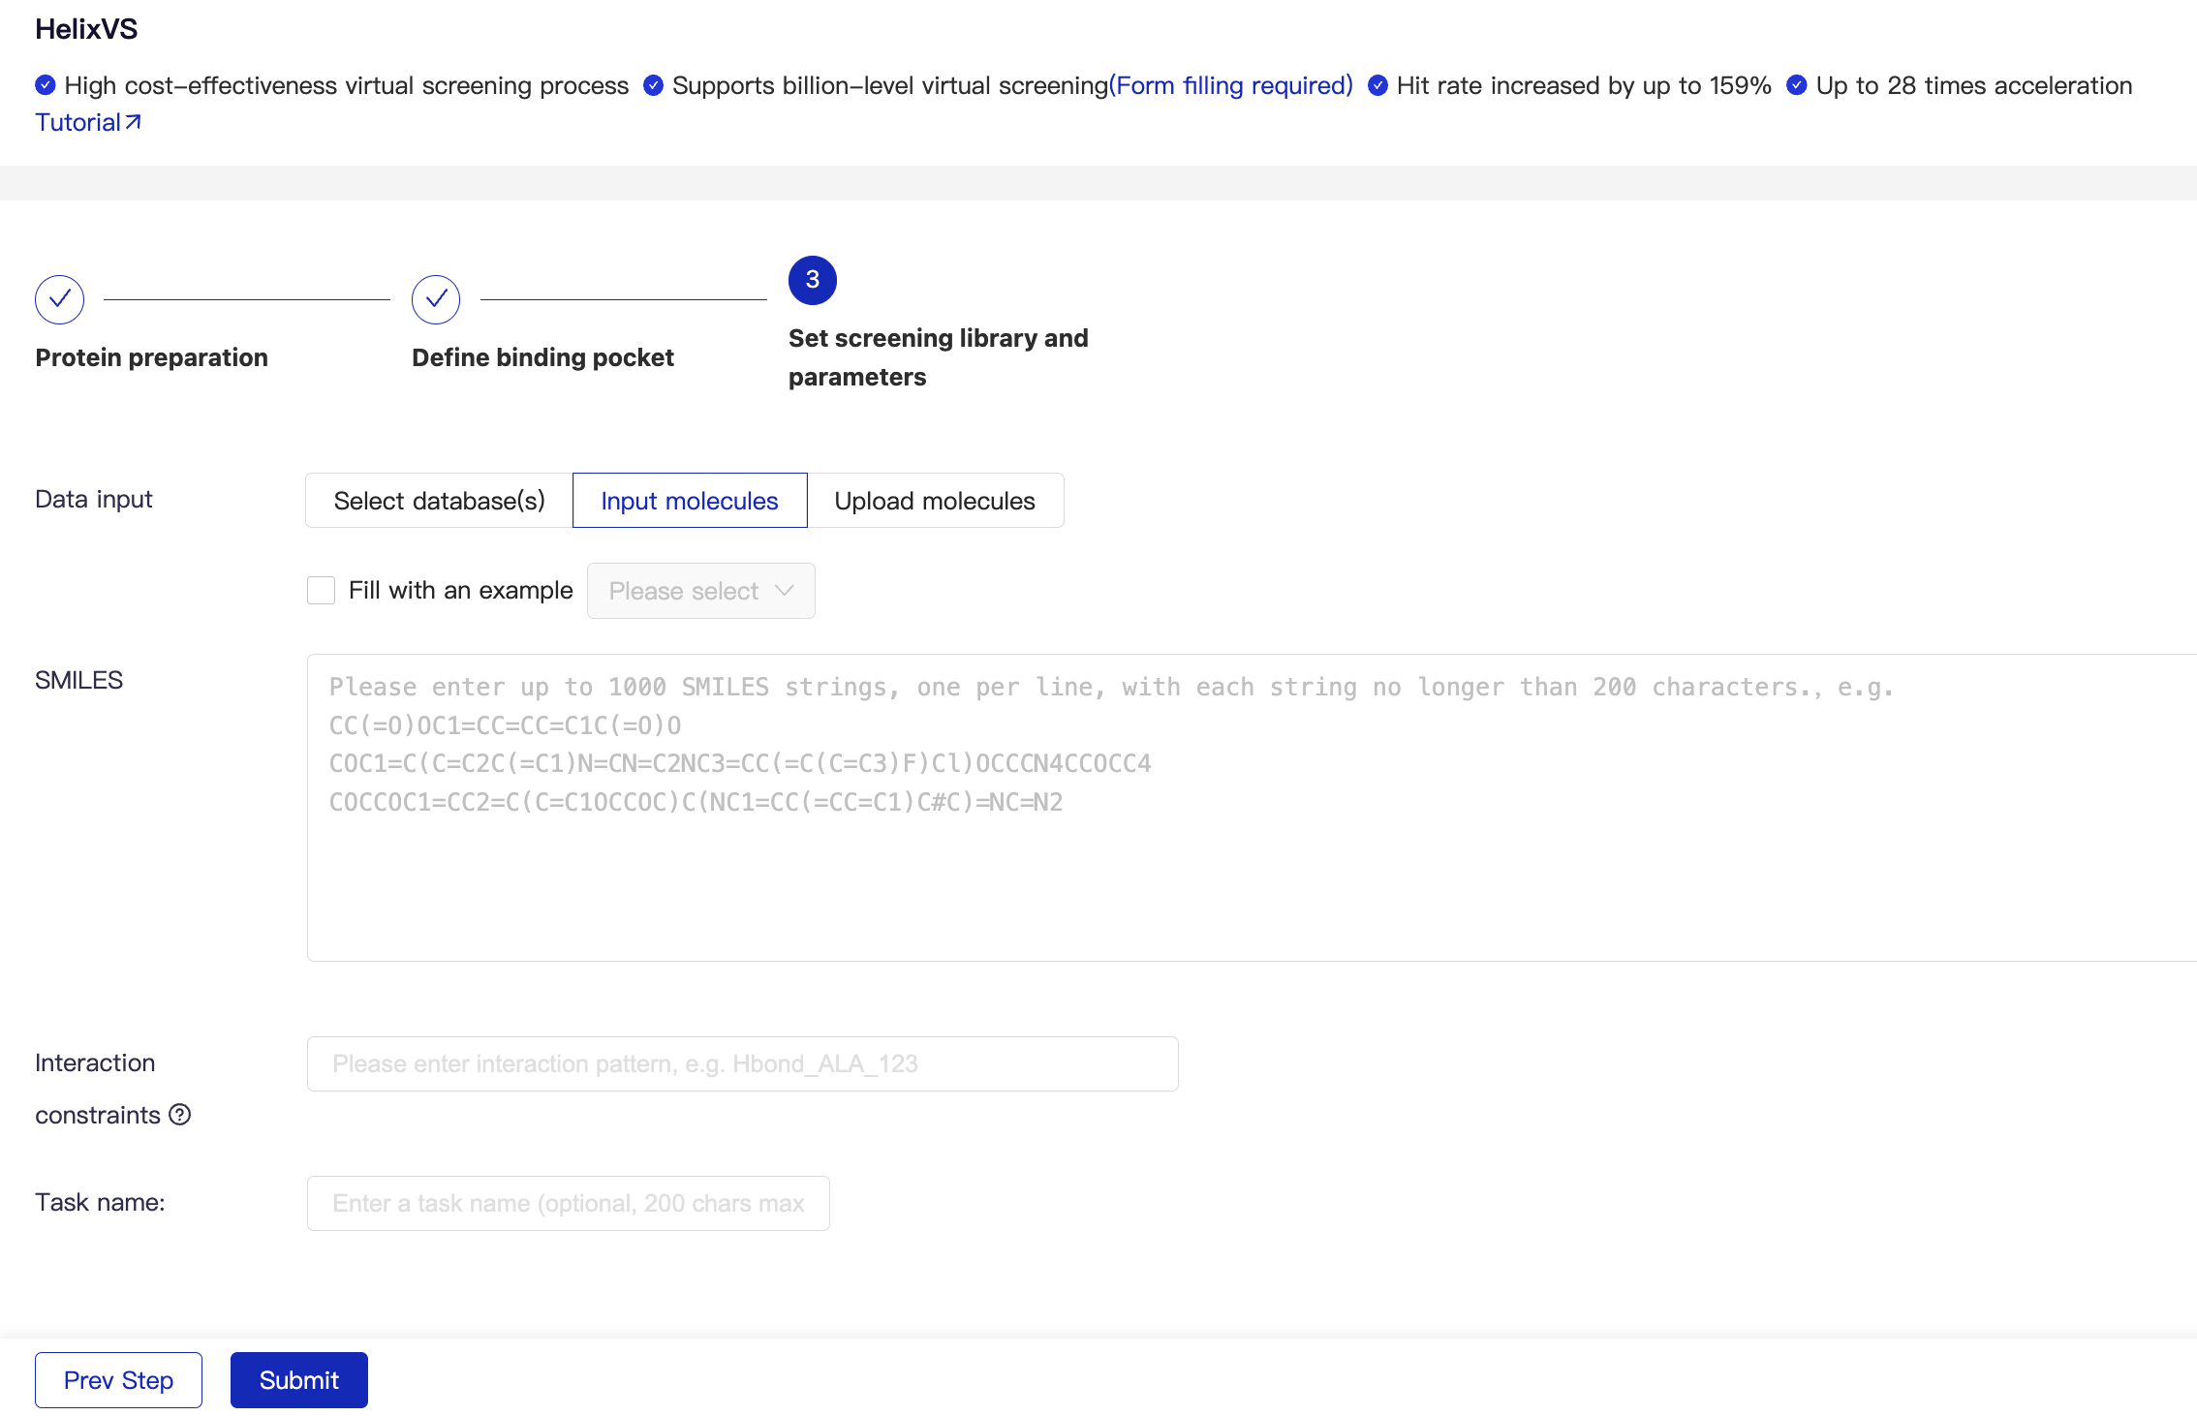Screen dimensions: 2197x1416
Task: Click the checkmark icon before Supports billion-level
Action: coord(654,85)
